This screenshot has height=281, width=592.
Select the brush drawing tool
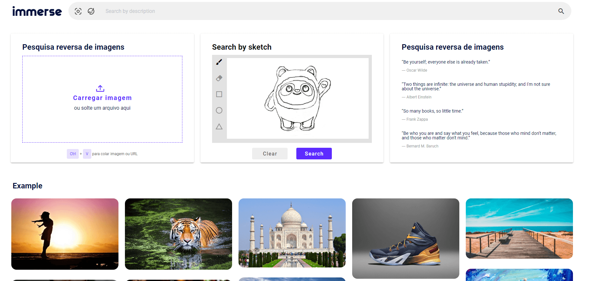click(x=219, y=62)
